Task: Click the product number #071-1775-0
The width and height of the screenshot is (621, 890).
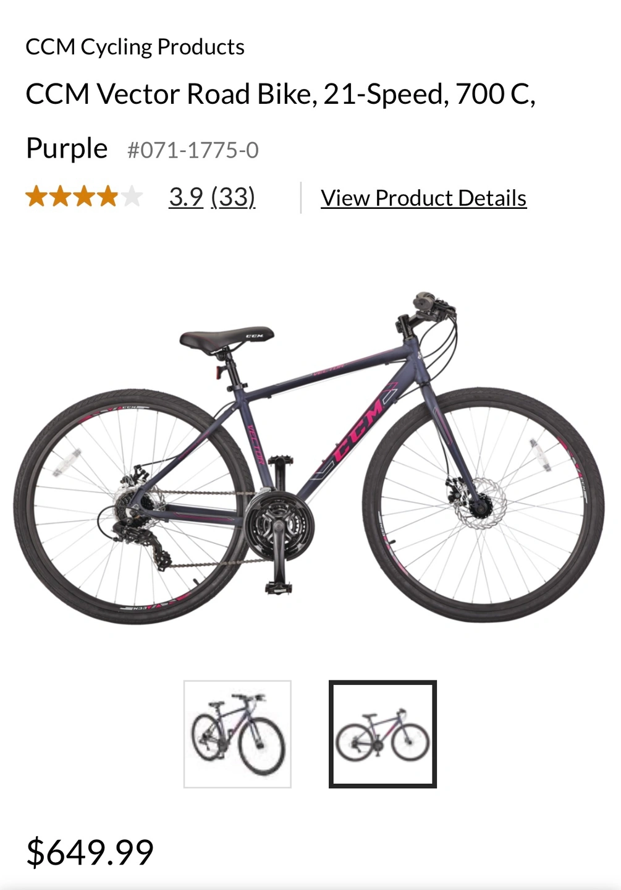Action: [193, 150]
